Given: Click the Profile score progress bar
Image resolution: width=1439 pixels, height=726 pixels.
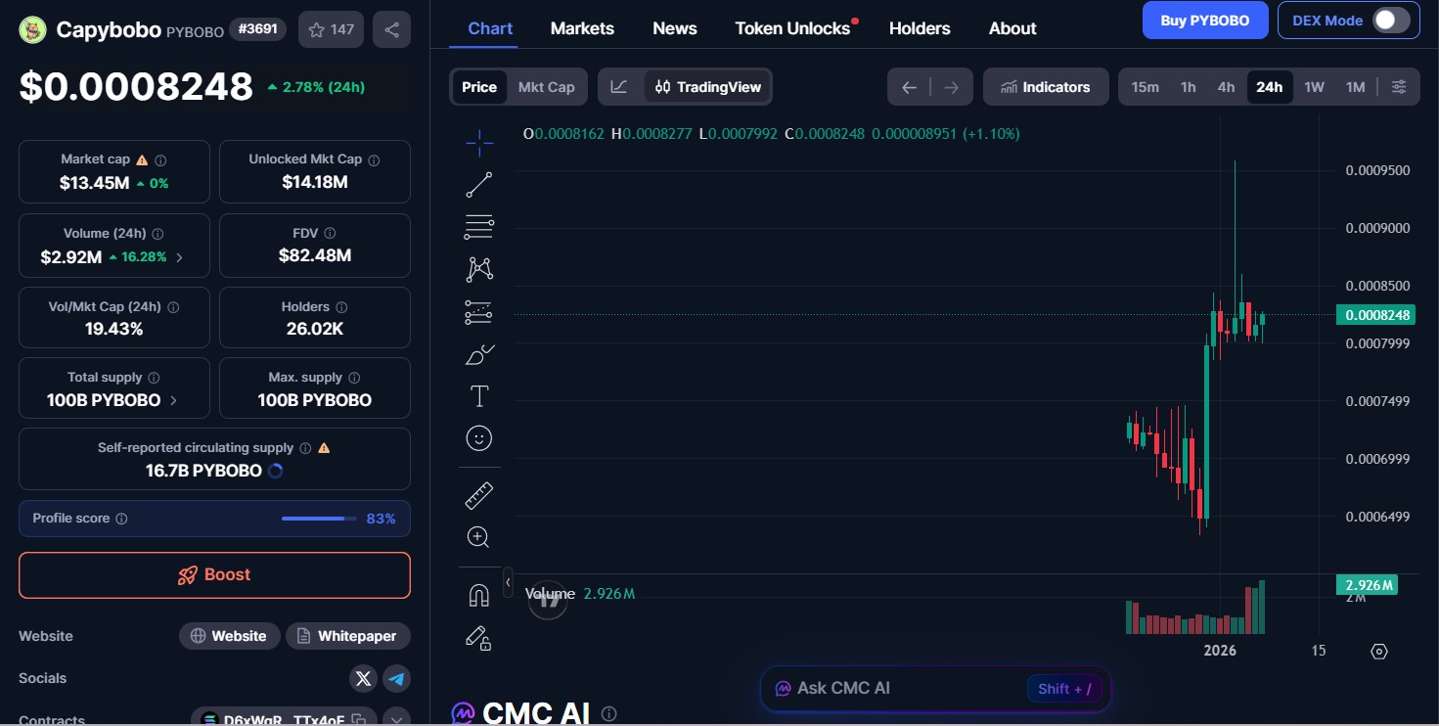Looking at the screenshot, I should [319, 519].
